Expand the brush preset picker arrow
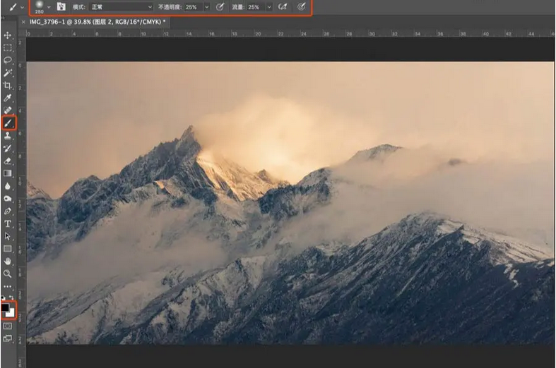 coord(49,7)
